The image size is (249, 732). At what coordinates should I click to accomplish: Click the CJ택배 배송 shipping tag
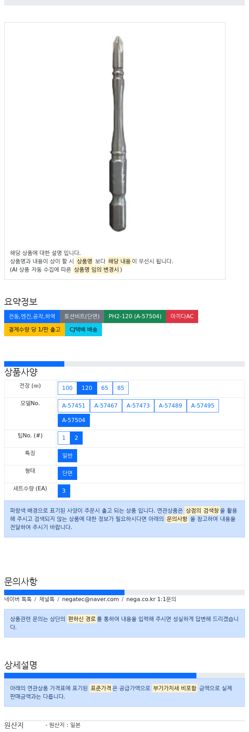click(83, 329)
